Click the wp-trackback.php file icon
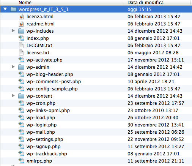 (21, 153)
